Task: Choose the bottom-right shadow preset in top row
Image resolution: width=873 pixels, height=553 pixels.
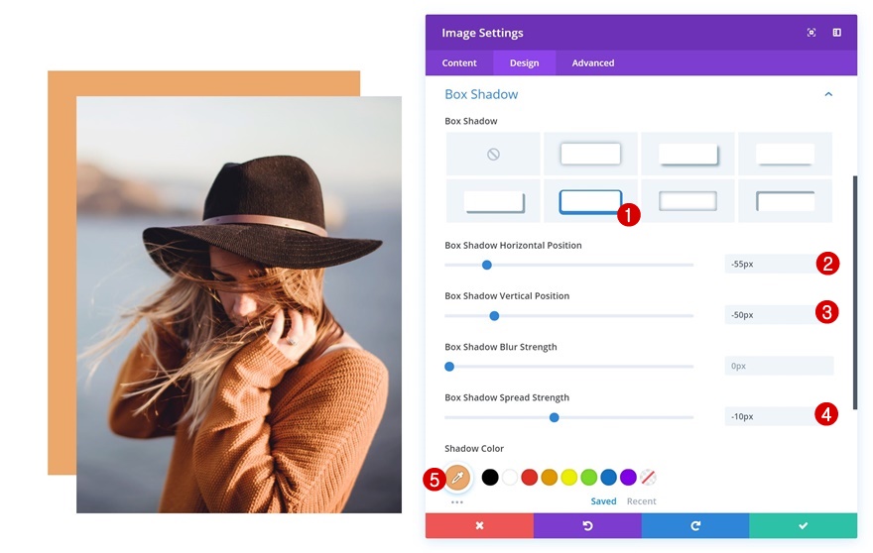Action: coord(688,154)
